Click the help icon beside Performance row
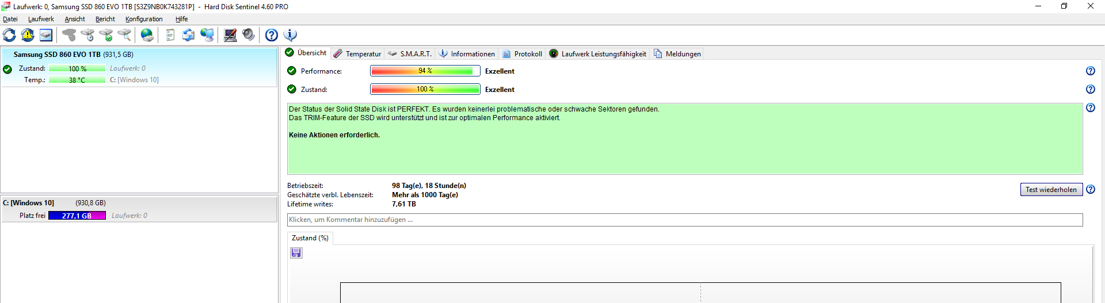 1091,71
